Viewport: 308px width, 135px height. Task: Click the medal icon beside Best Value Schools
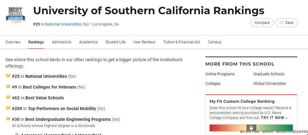8,97
